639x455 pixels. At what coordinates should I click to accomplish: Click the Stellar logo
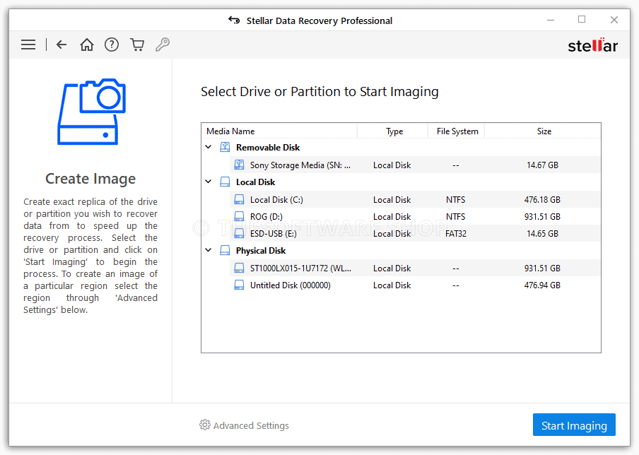tap(592, 45)
